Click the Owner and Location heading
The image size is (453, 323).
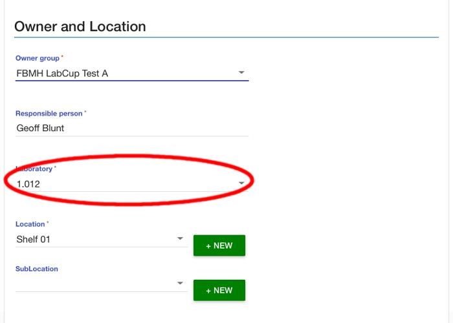click(x=80, y=26)
